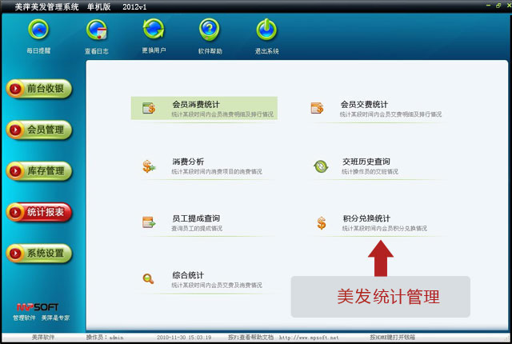512x344 pixels.
Task: Open the 前台收银 sidebar section
Action: [38, 88]
